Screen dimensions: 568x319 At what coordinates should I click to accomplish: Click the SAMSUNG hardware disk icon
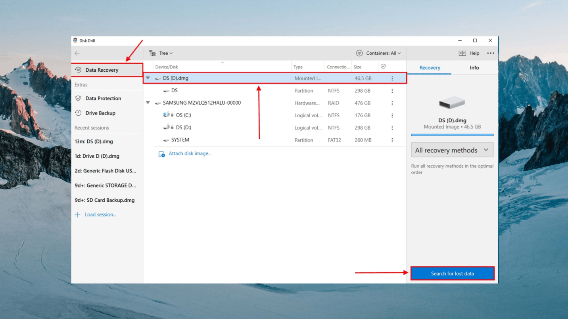(158, 103)
